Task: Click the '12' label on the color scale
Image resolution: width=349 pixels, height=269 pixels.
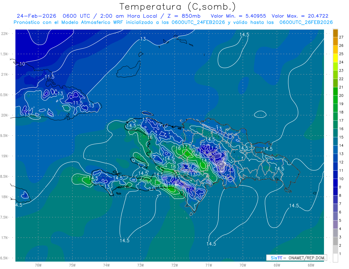Action: [x=341, y=162]
